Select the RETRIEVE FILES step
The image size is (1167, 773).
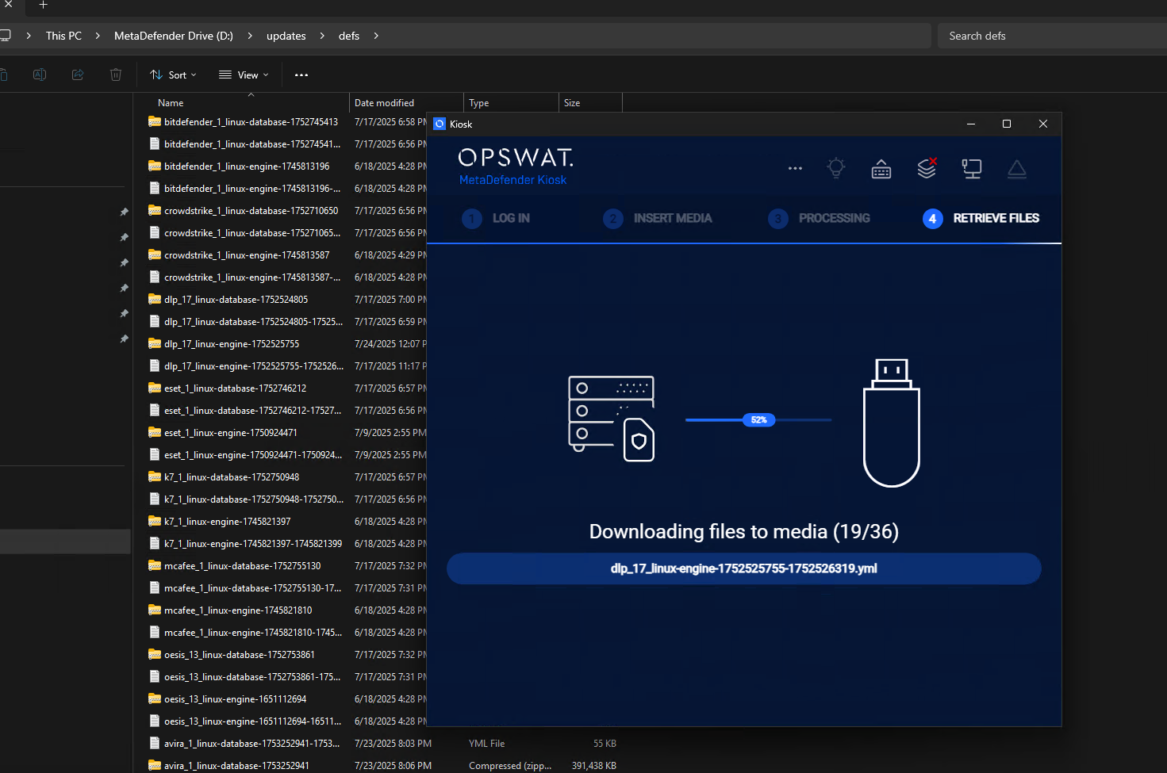click(x=981, y=218)
